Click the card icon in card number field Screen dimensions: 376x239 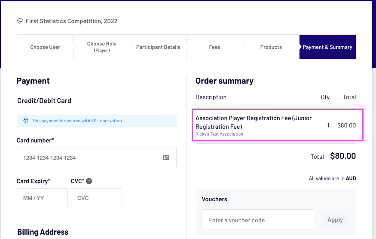pos(166,157)
